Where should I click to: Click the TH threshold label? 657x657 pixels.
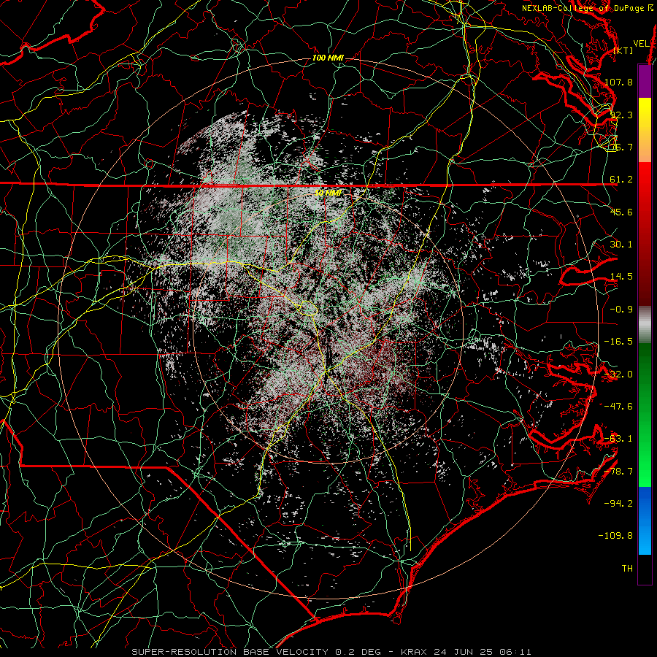pyautogui.click(x=627, y=569)
